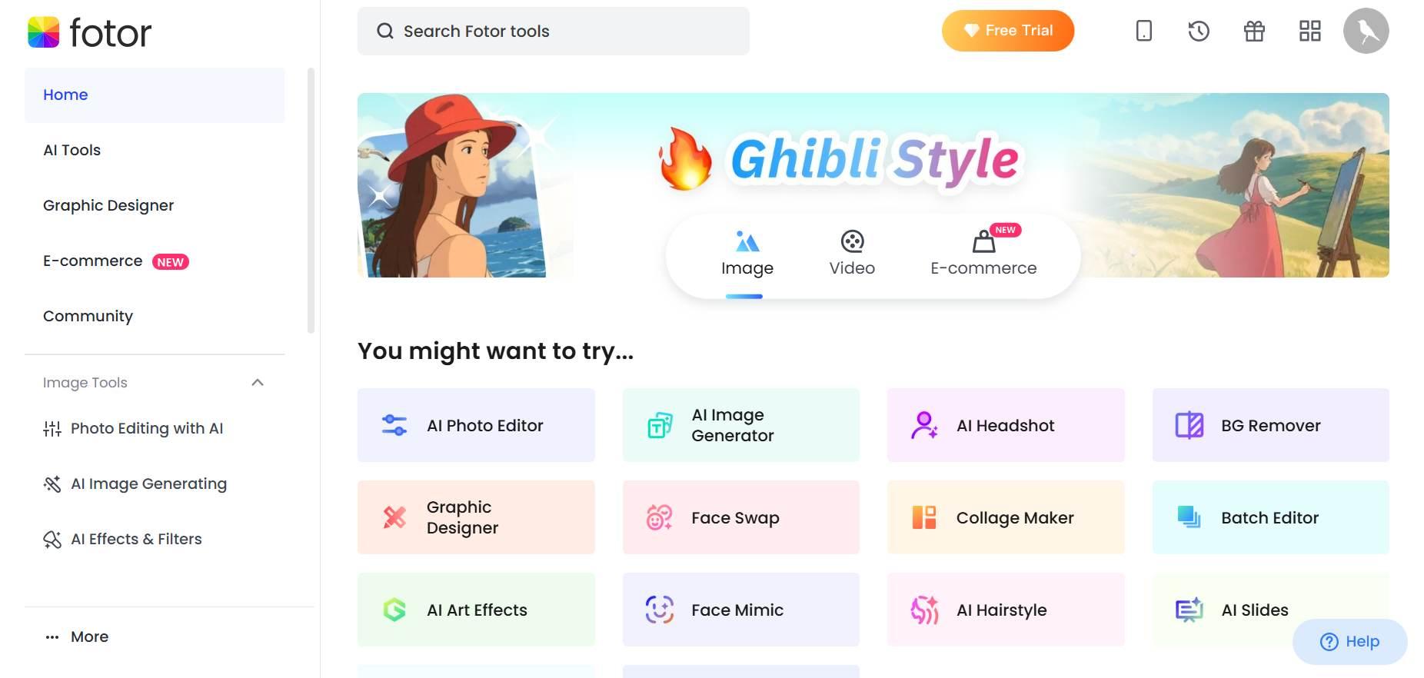Image resolution: width=1424 pixels, height=678 pixels.
Task: Click the Fotor logo
Action: coord(89,32)
